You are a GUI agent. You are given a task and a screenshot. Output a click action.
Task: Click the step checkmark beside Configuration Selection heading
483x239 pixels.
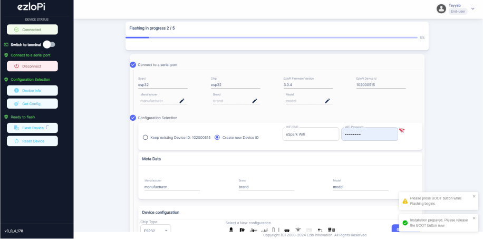click(x=133, y=118)
